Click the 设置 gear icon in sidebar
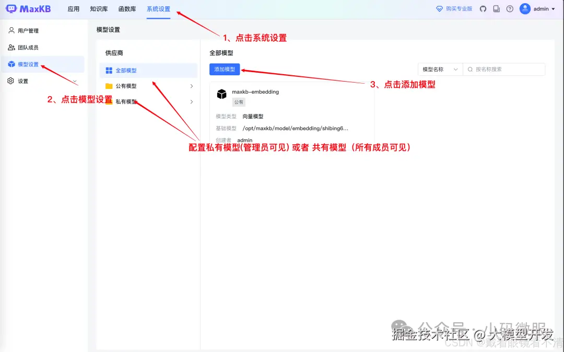This screenshot has width=564, height=352. [11, 81]
